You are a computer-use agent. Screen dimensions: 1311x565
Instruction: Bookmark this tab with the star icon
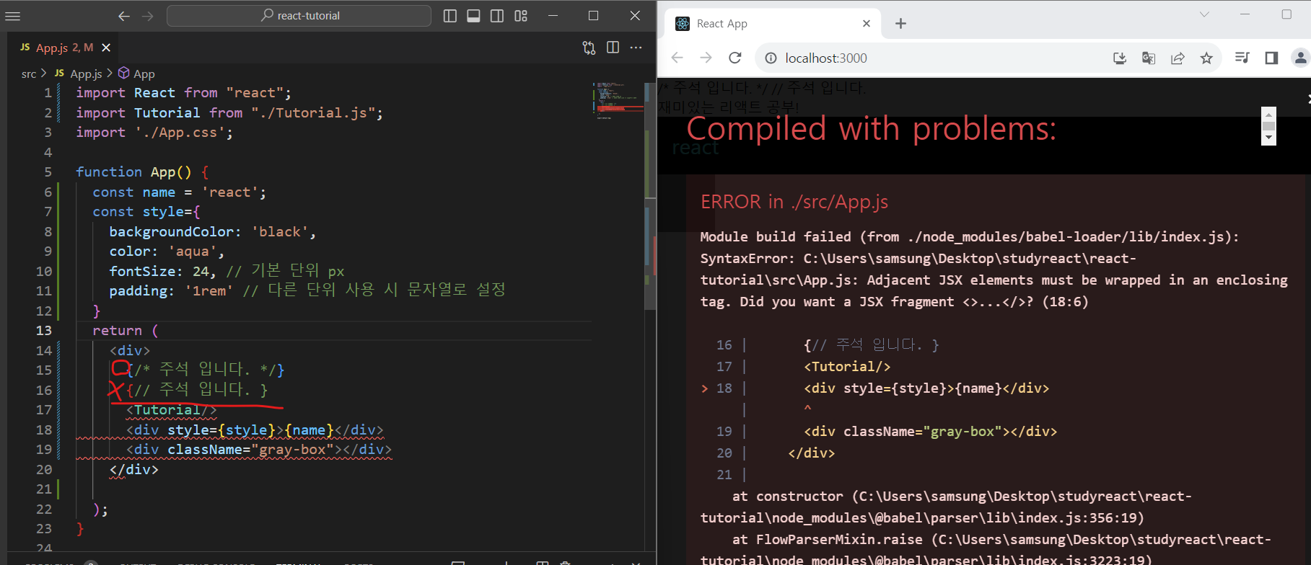tap(1206, 58)
